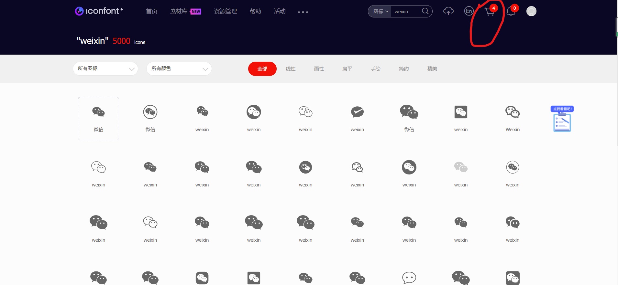Open the 帮助 help menu
This screenshot has width=618, height=285.
(x=255, y=11)
